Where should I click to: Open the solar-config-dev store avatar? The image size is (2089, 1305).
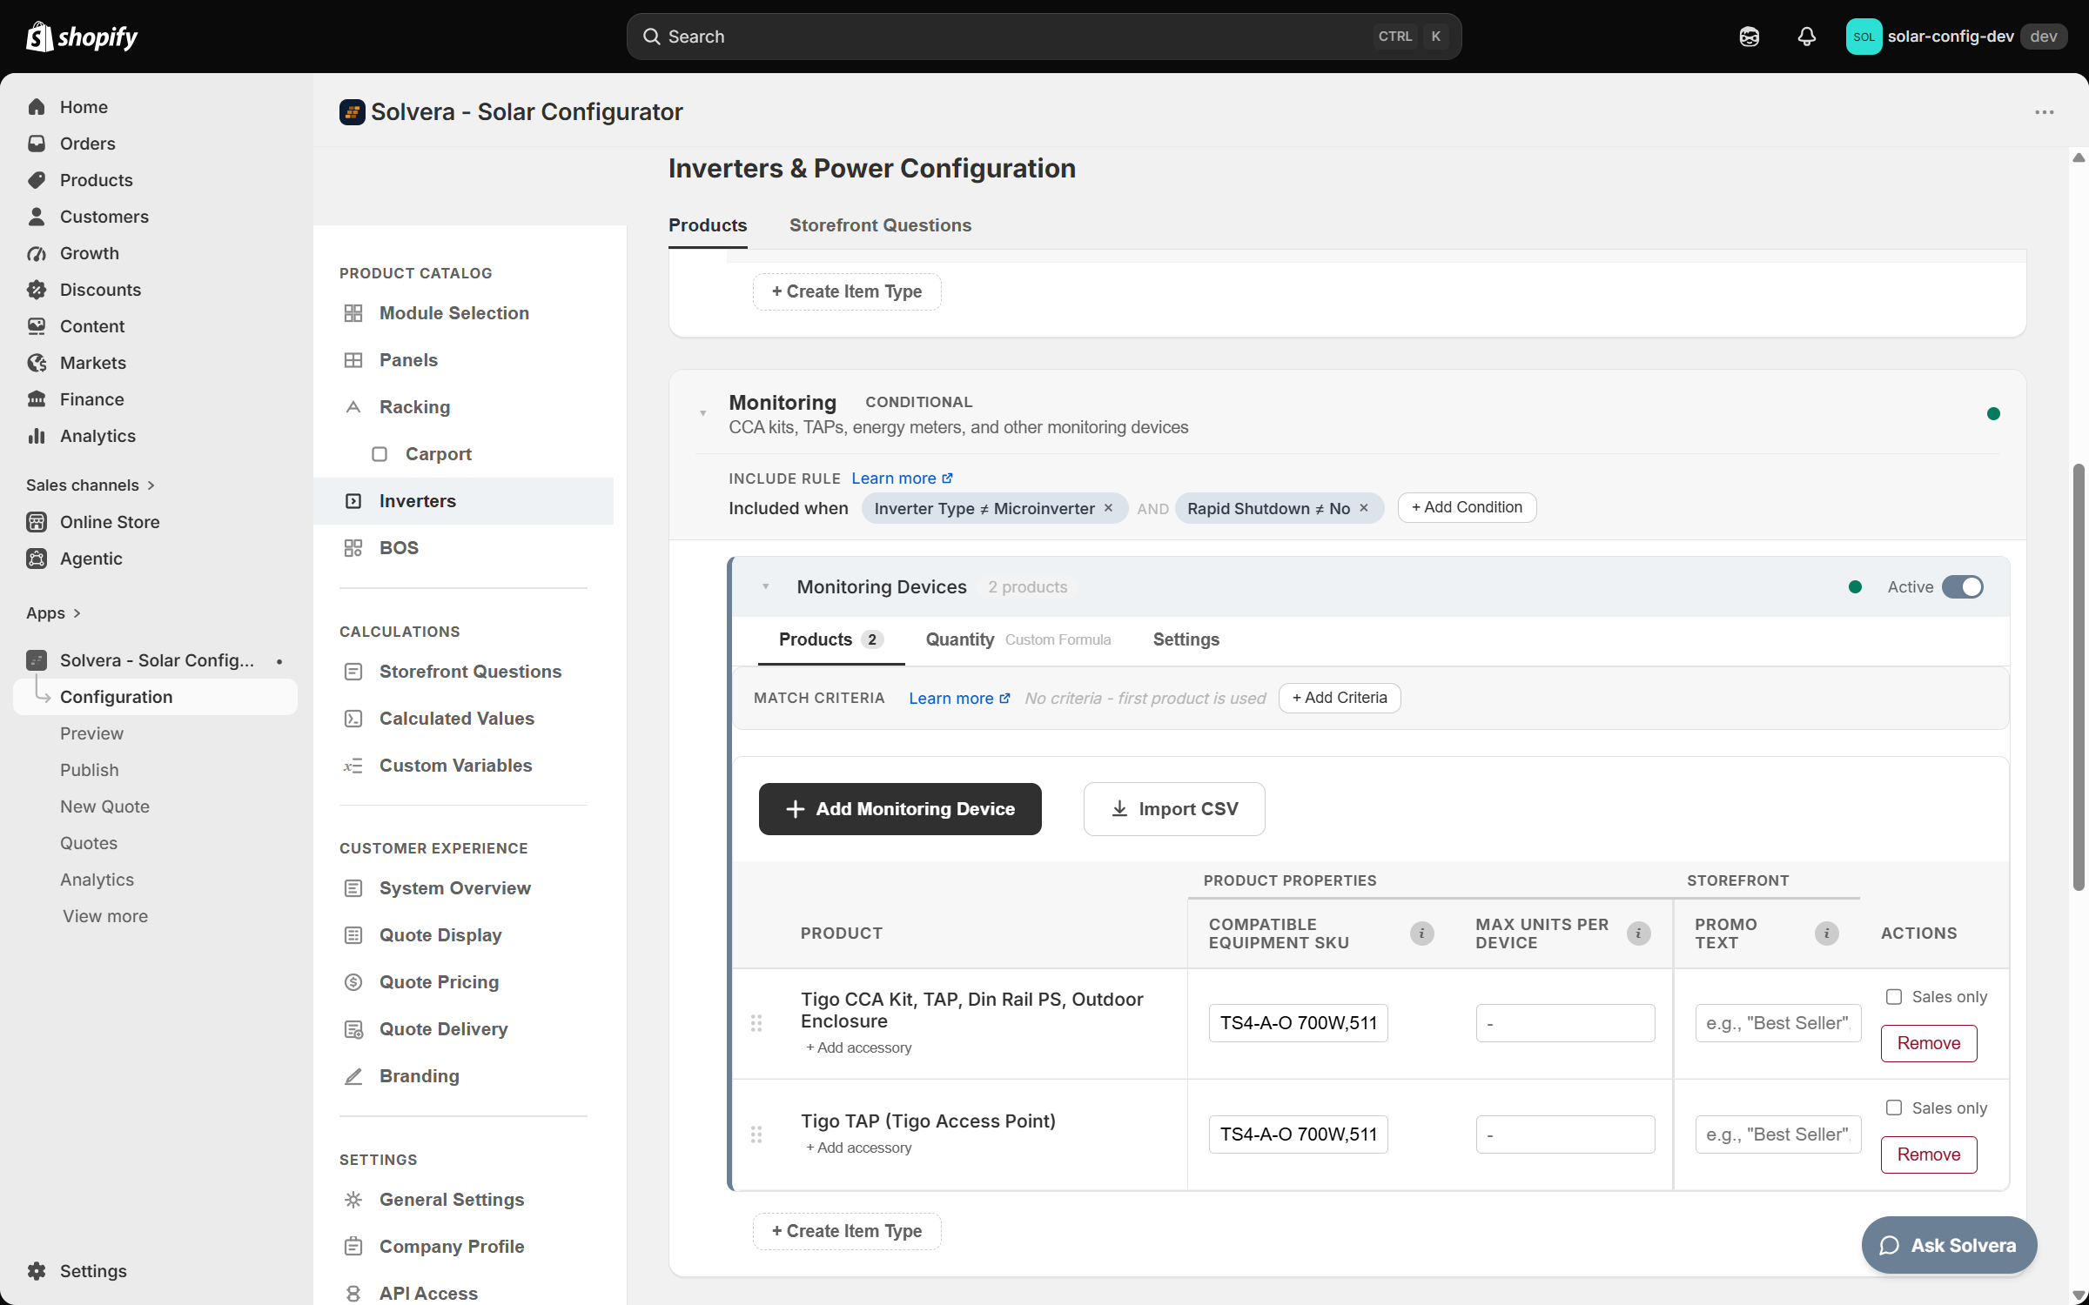[1864, 37]
